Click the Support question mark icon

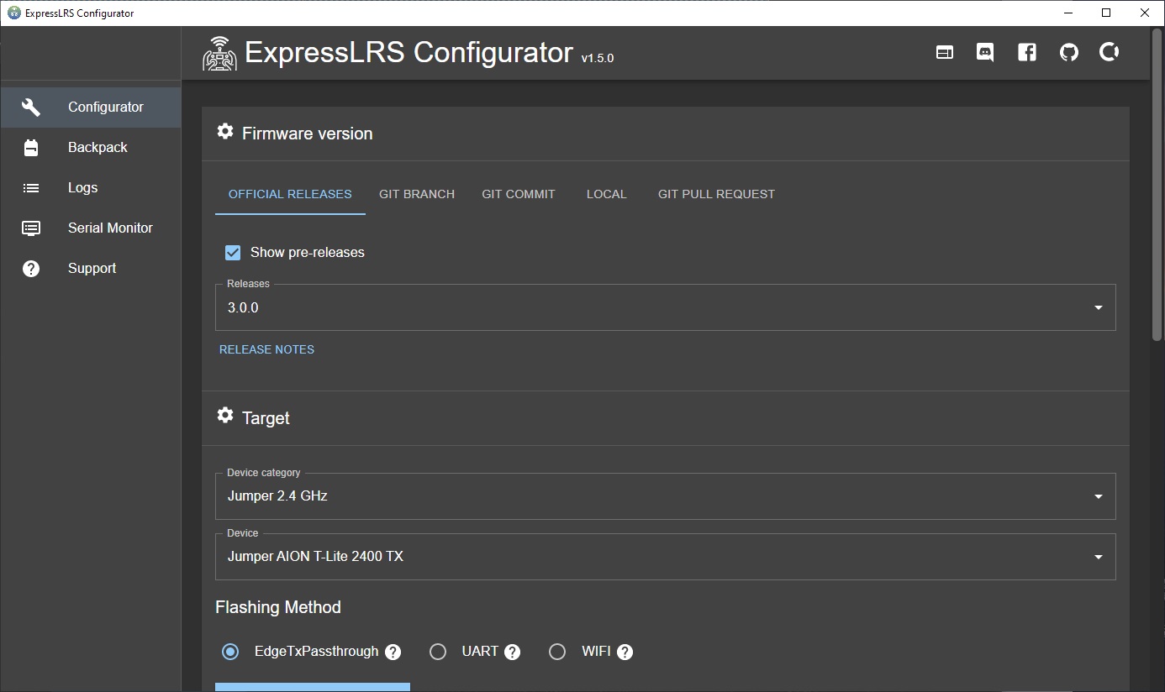coord(31,269)
